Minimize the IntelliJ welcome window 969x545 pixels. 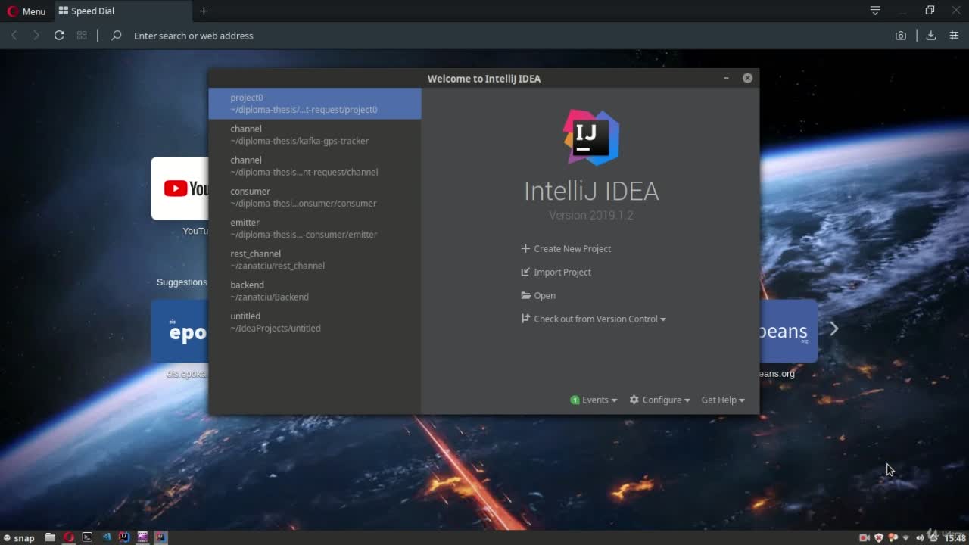[726, 78]
